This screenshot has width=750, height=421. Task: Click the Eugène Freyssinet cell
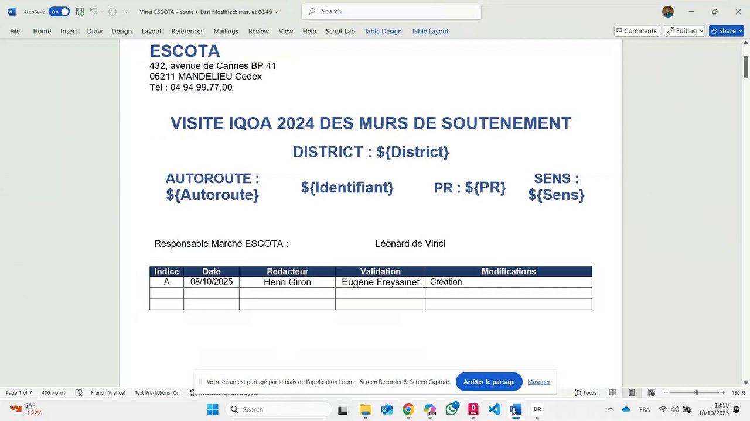380,282
